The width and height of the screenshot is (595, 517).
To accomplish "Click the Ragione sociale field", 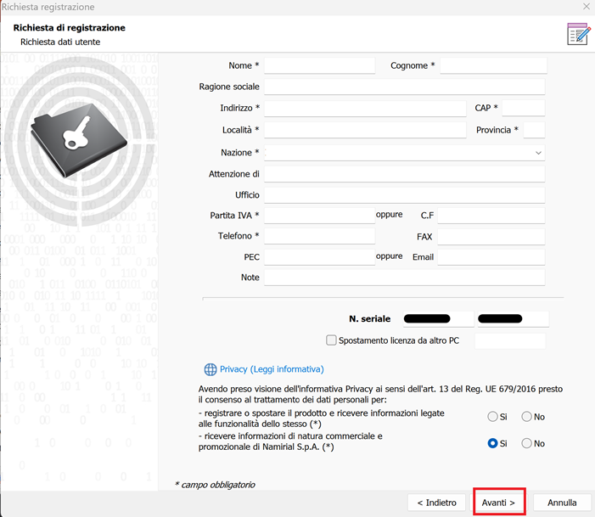I will (x=404, y=87).
